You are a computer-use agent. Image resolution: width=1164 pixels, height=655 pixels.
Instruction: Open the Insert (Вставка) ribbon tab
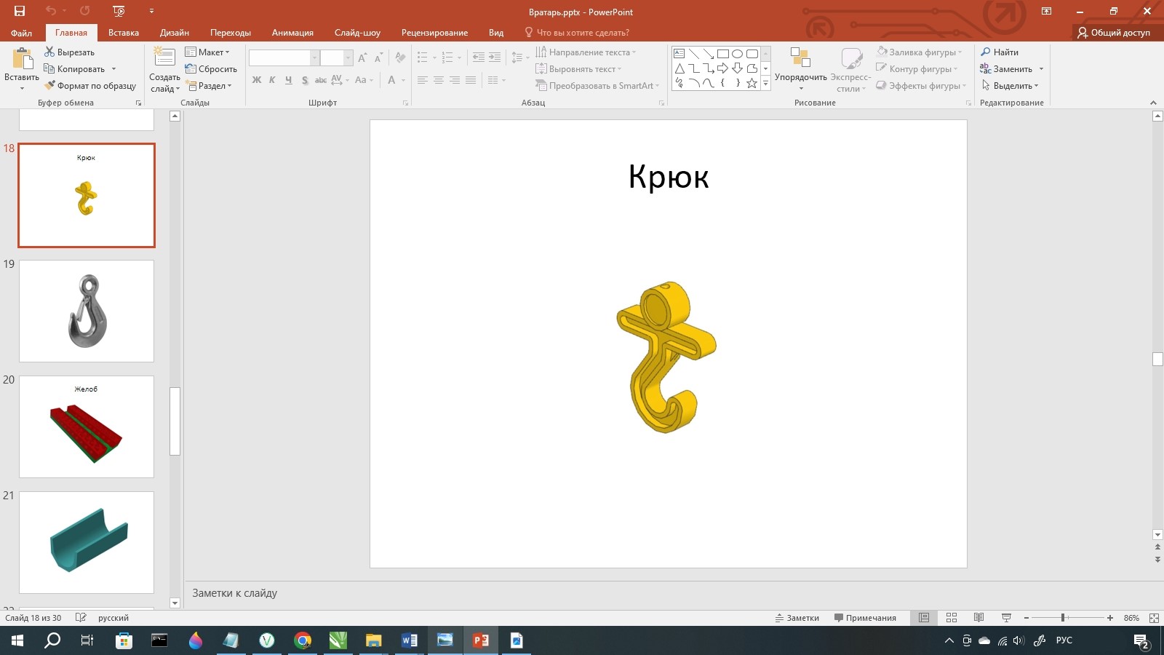[x=124, y=33]
